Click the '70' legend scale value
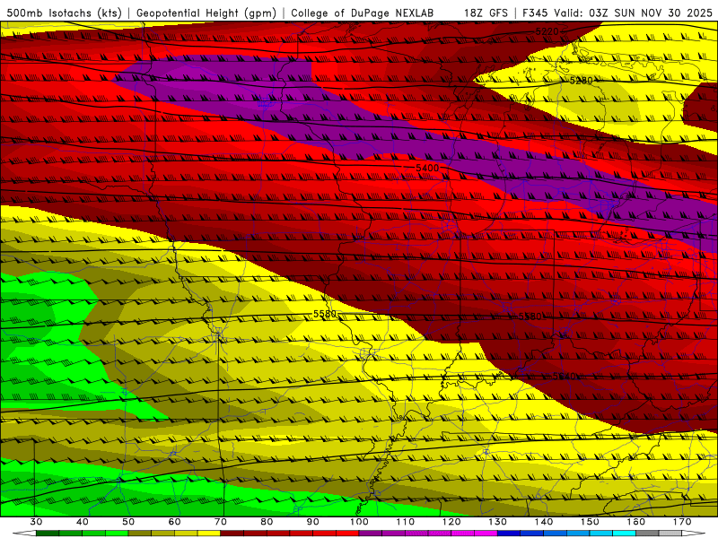 pos(221,522)
